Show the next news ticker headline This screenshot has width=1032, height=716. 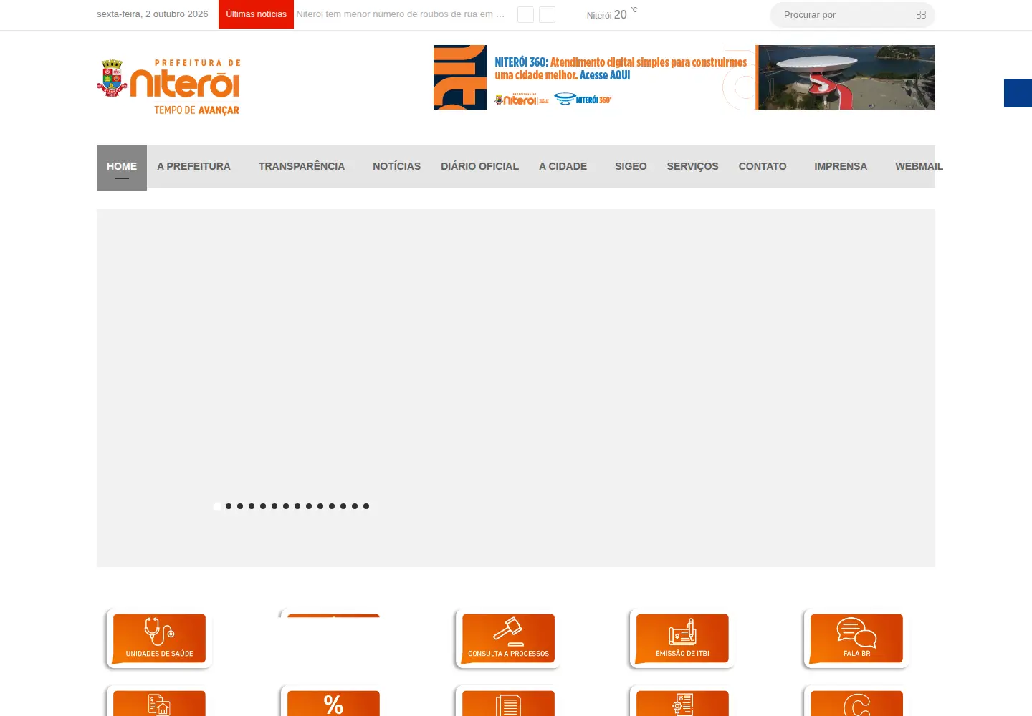click(547, 15)
